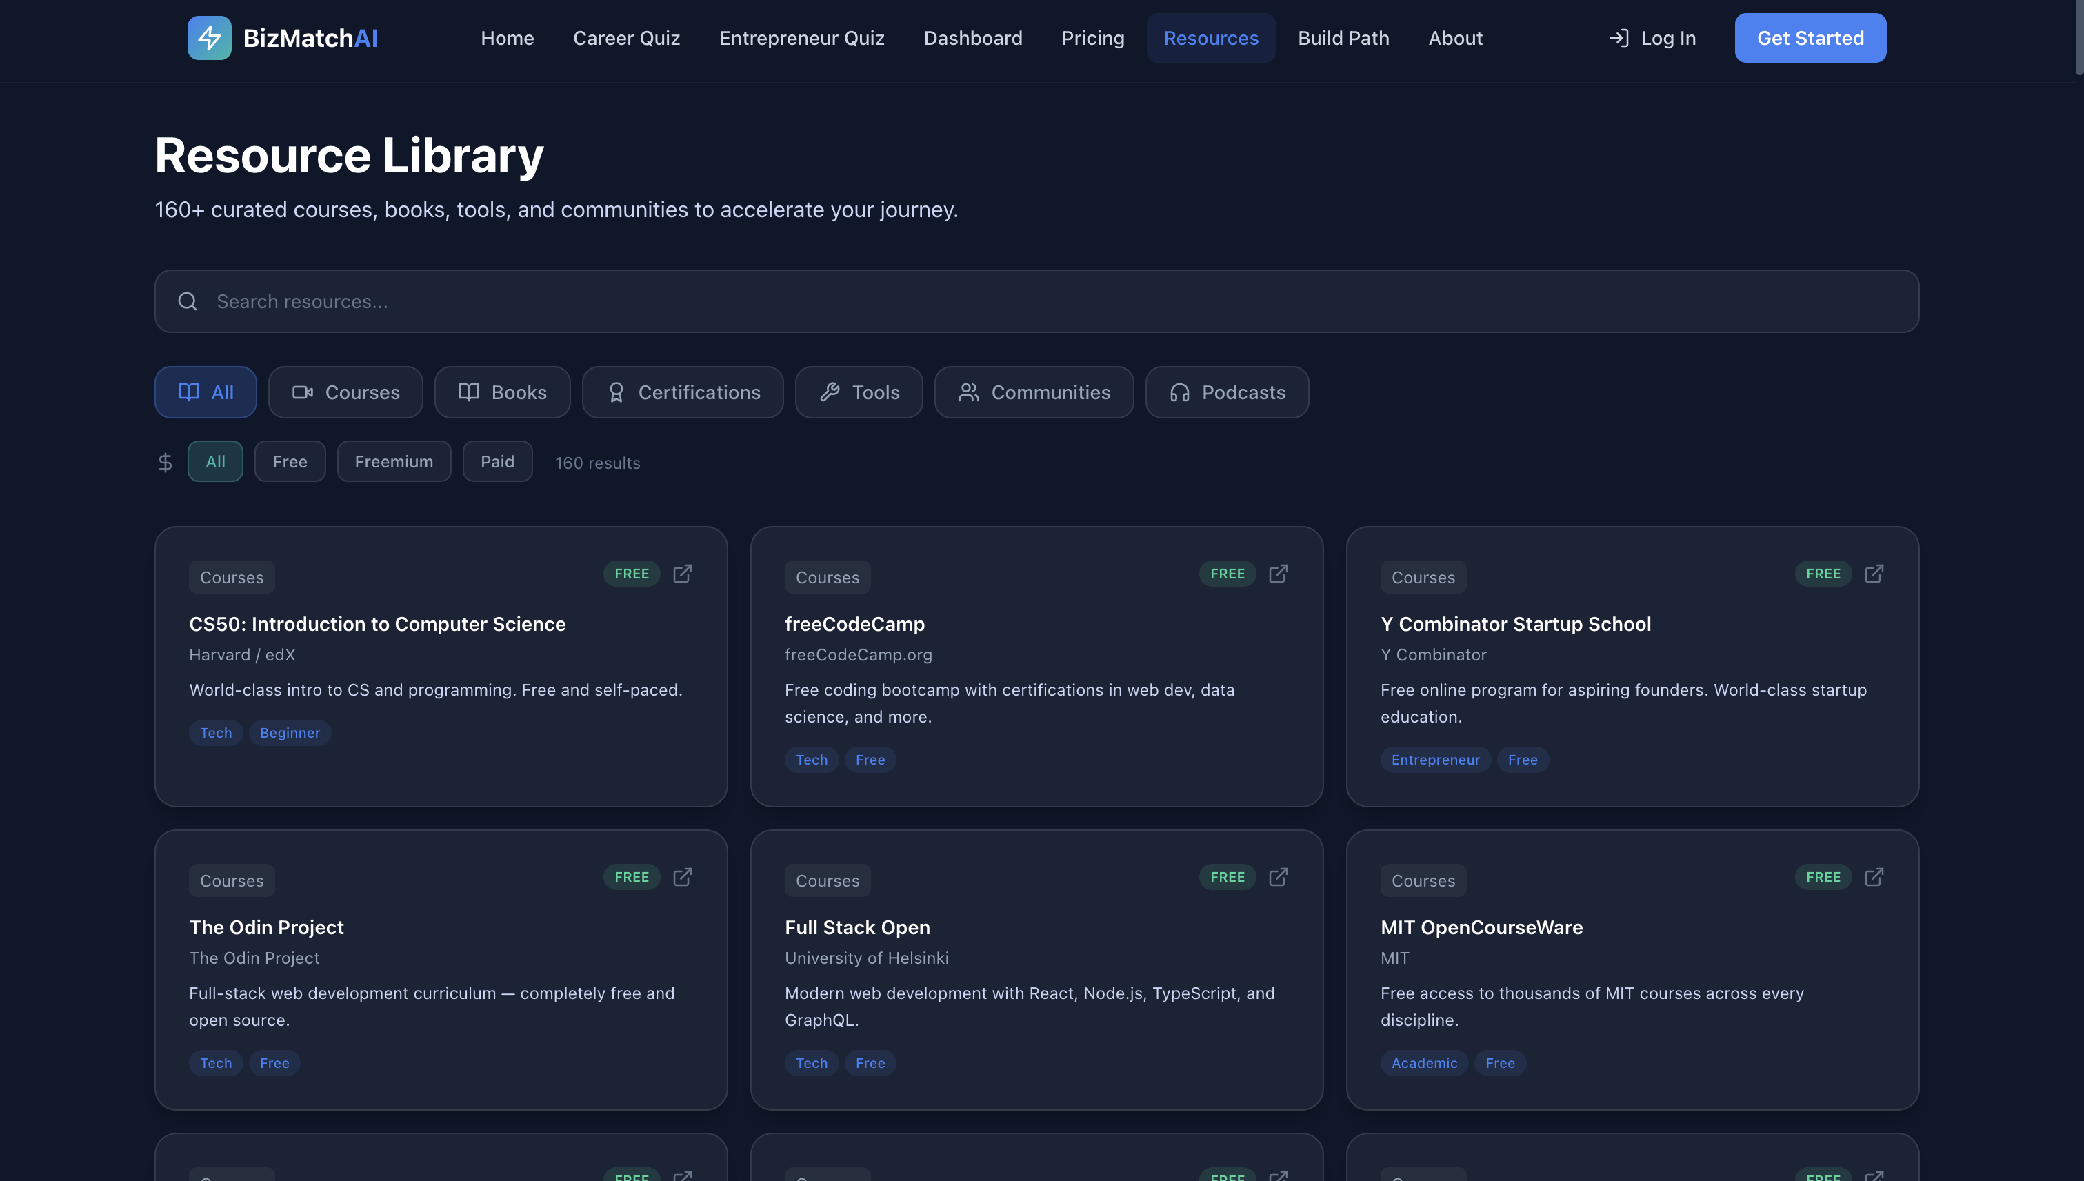Go to Entrepreneur Quiz page
Screen dimensions: 2084x1181
pyautogui.click(x=801, y=38)
